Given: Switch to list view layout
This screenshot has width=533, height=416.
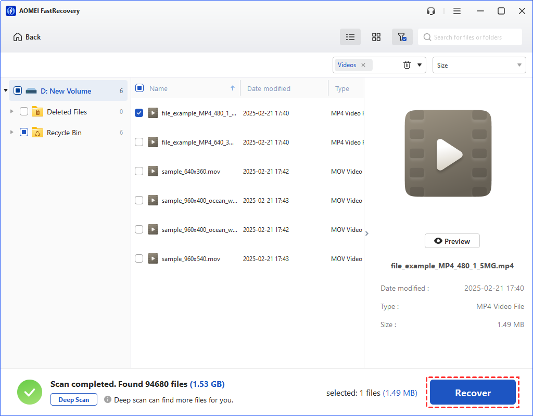Looking at the screenshot, I should [350, 37].
